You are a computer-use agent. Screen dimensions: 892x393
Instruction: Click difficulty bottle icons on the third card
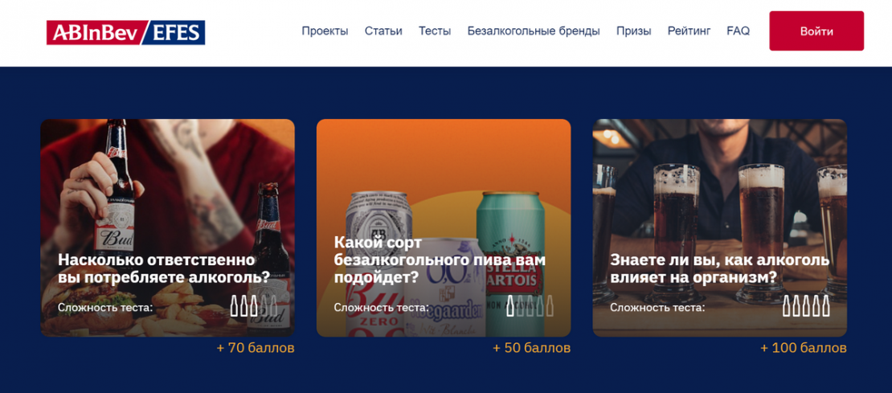click(806, 306)
